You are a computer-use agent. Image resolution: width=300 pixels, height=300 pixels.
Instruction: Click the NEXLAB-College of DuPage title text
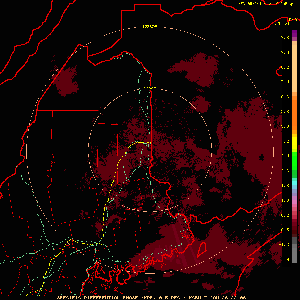(266, 4)
